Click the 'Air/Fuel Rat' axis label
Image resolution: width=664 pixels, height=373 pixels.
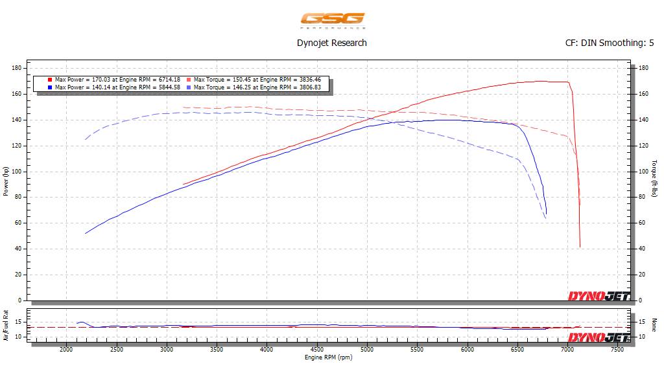point(5,325)
